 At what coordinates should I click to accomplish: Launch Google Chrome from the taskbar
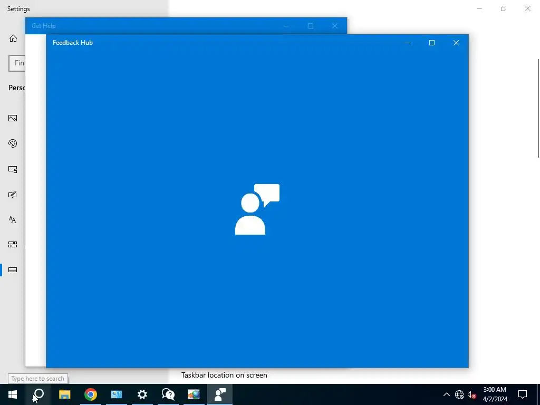coord(91,394)
